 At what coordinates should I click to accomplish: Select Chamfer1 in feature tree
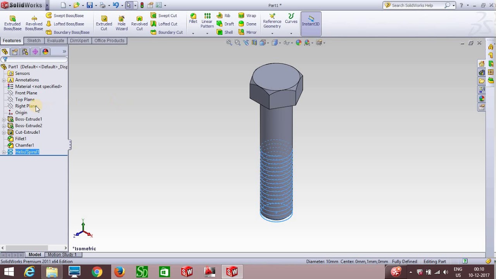24,145
